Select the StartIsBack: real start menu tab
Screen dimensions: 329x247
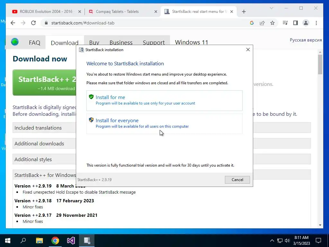(x=198, y=12)
